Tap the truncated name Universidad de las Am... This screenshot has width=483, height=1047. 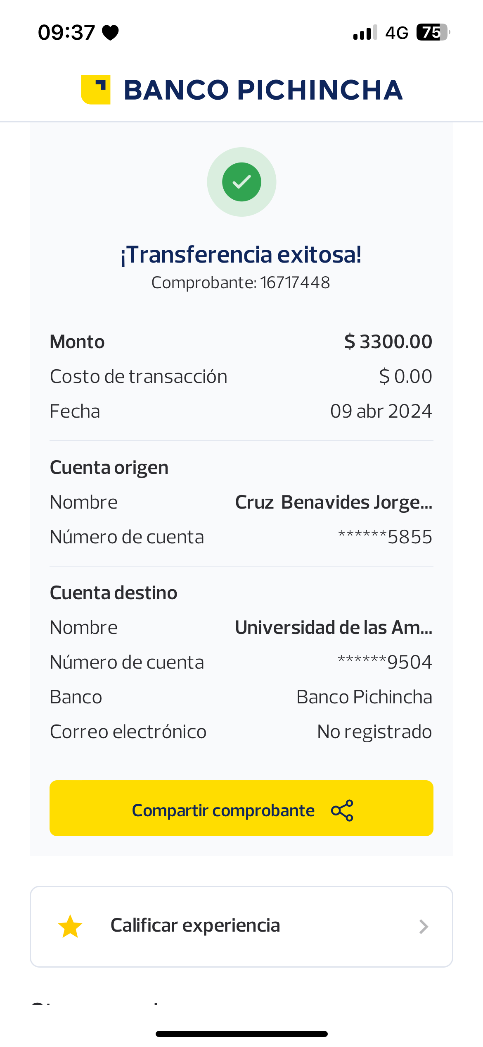coord(334,628)
